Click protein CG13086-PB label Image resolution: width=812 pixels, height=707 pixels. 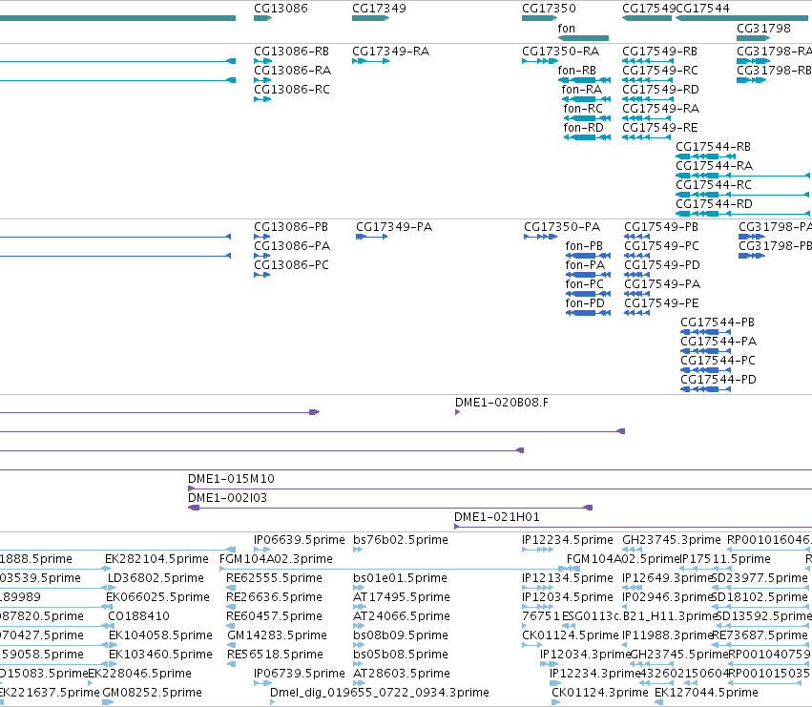pyautogui.click(x=291, y=227)
